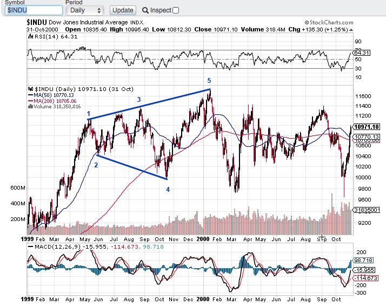This screenshot has height=305, width=386.
Task: Click the Dow Jones Industrial Average title
Action: coord(88,22)
